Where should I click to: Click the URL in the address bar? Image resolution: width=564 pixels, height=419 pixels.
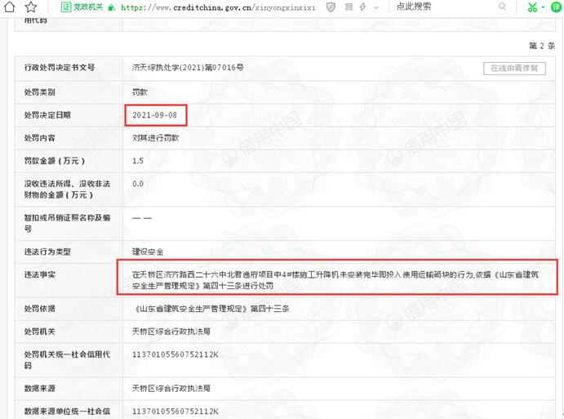point(218,7)
